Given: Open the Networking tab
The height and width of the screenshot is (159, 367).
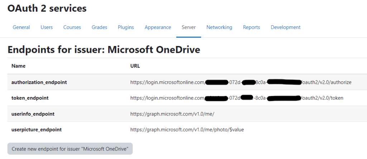Looking at the screenshot, I should click(x=219, y=27).
